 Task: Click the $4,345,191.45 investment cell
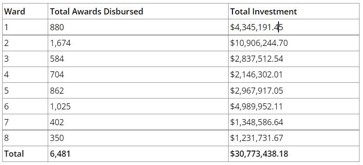pyautogui.click(x=293, y=27)
